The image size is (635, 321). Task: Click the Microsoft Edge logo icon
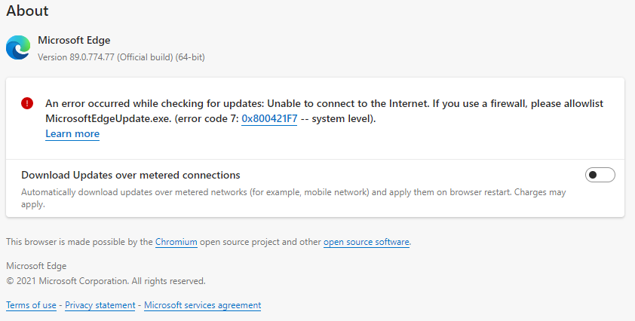tap(18, 47)
